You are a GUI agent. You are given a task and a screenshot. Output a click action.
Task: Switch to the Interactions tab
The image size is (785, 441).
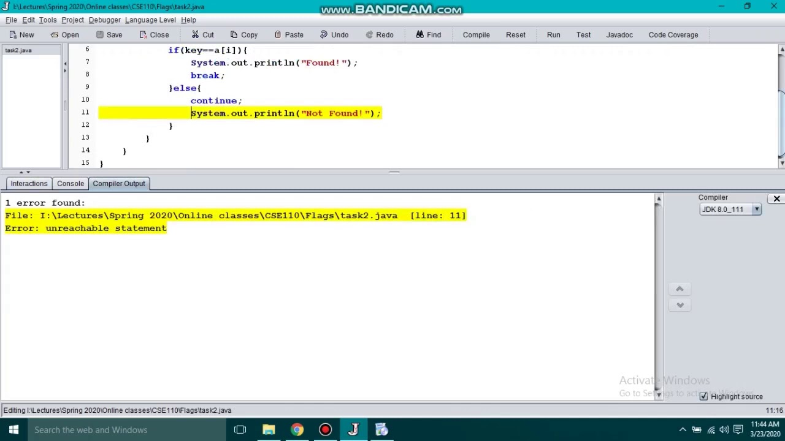29,184
